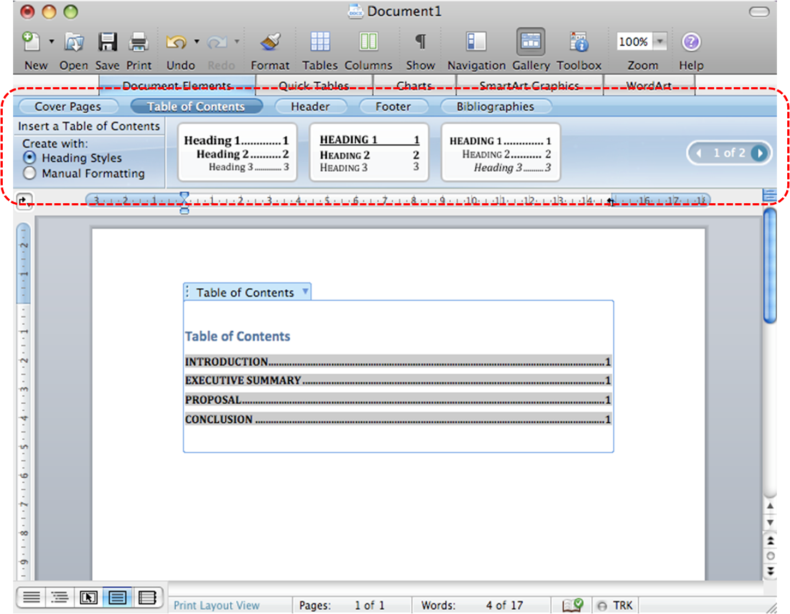Screen dimensions: 790x614
Task: Open the Cover Pages section
Action: (68, 106)
